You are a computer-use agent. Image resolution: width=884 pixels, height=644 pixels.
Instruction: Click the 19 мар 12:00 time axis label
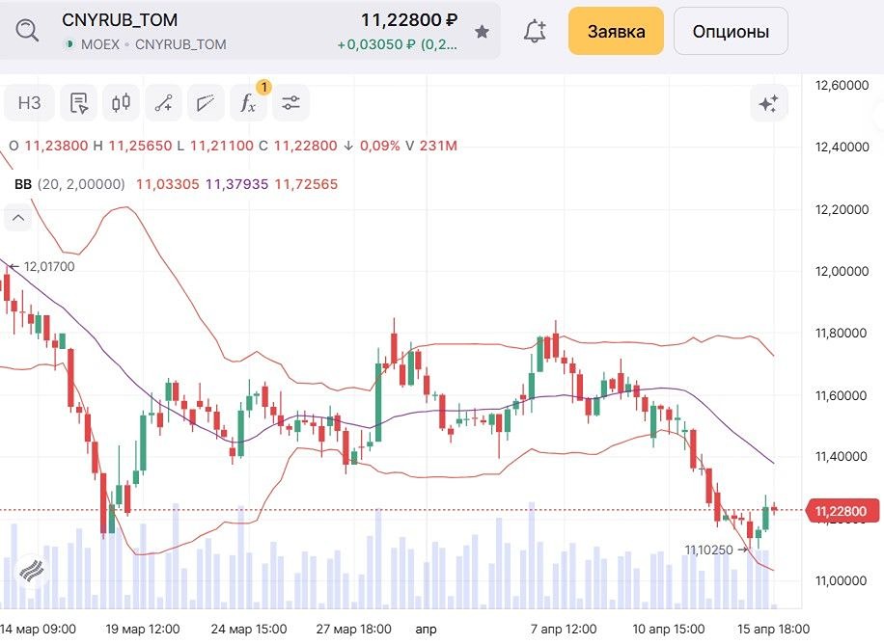point(143,629)
